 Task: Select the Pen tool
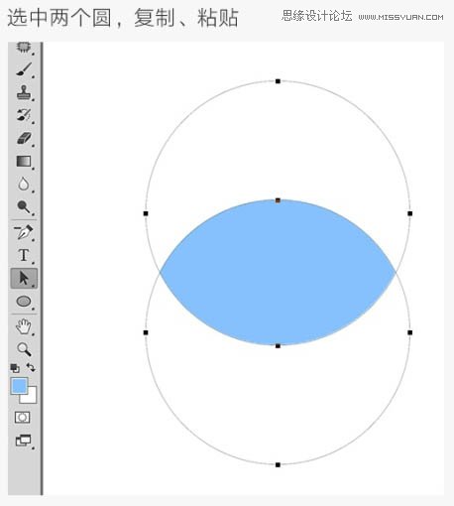coord(24,232)
